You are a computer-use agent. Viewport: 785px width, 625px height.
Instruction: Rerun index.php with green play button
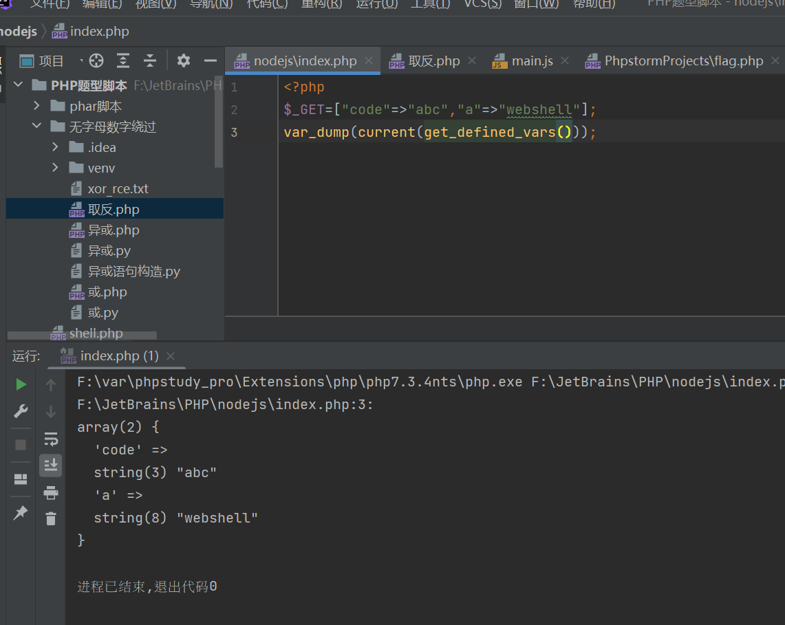pyautogui.click(x=21, y=384)
